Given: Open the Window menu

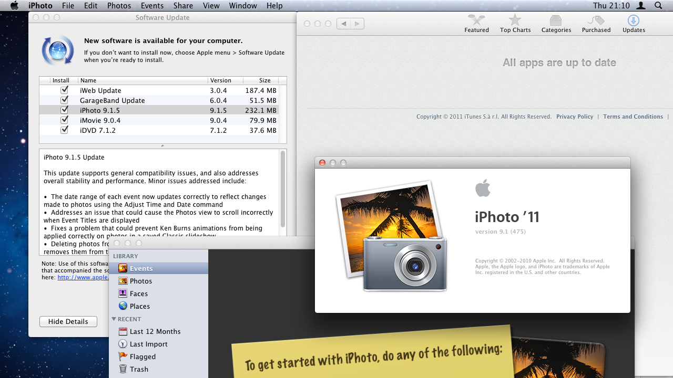Looking at the screenshot, I should click(243, 6).
